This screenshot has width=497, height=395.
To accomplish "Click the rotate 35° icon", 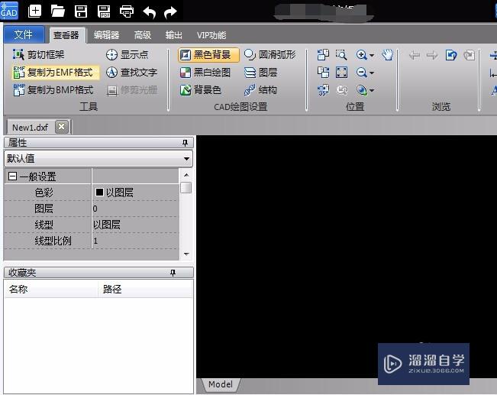I will click(x=323, y=90).
